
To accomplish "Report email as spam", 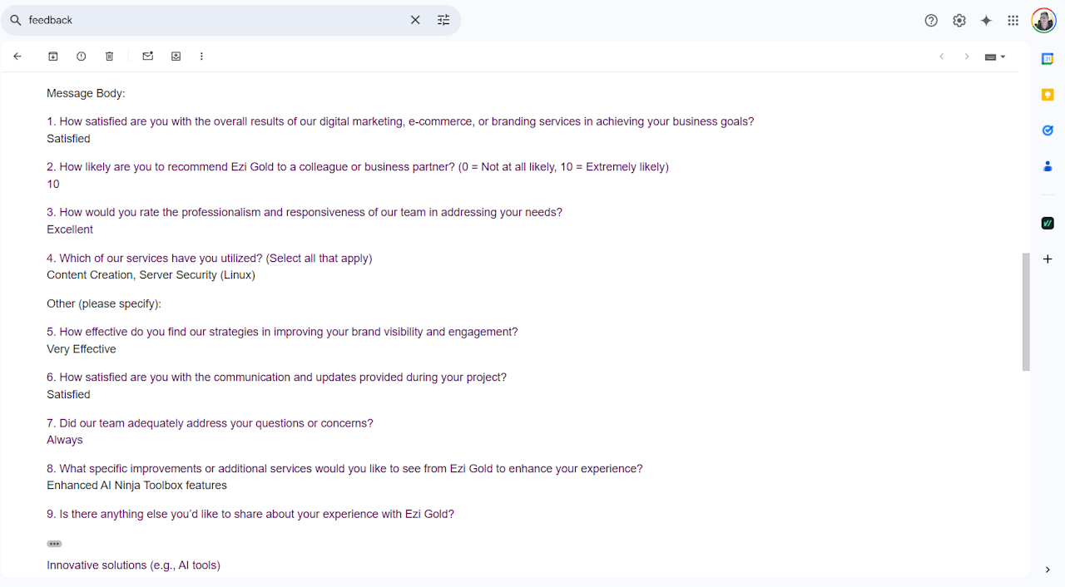I will pyautogui.click(x=82, y=57).
